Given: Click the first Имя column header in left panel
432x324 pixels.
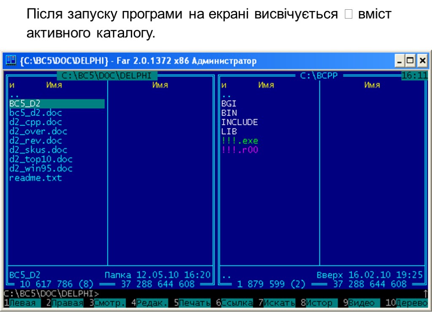Looking at the screenshot, I should [x=54, y=85].
